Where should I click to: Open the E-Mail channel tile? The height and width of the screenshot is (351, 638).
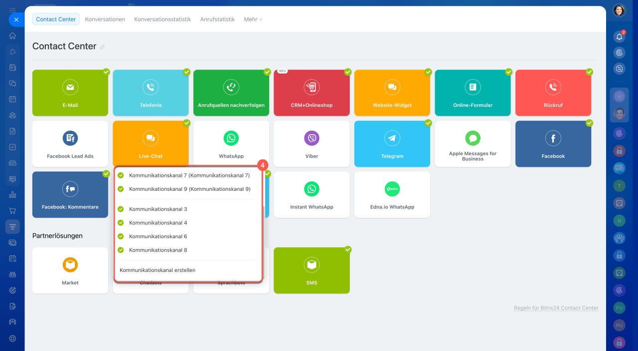click(70, 93)
